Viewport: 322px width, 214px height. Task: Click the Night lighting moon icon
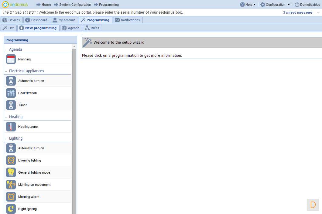coord(11,209)
